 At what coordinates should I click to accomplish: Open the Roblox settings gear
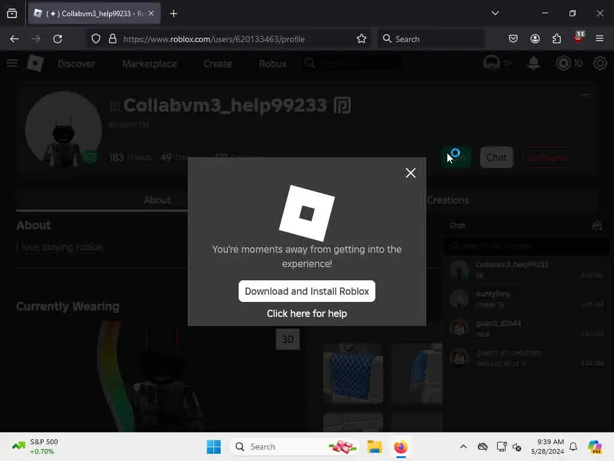600,63
